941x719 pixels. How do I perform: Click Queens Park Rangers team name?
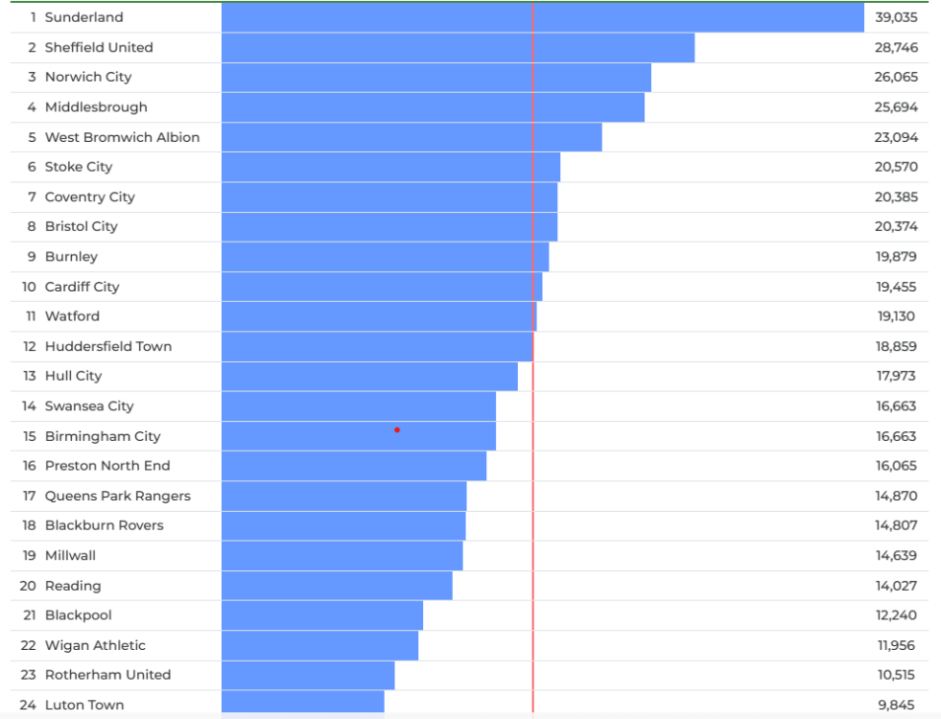pos(118,496)
